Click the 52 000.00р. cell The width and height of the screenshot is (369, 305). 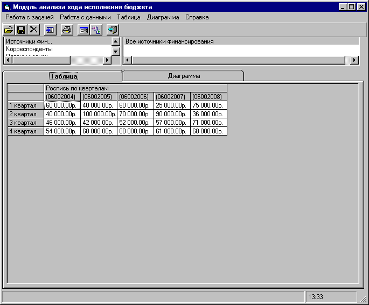[135, 123]
